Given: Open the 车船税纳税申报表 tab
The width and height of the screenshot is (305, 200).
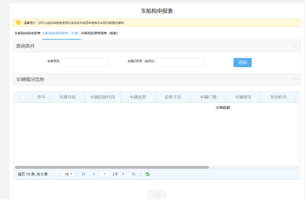Looking at the screenshot, I should [28, 33].
